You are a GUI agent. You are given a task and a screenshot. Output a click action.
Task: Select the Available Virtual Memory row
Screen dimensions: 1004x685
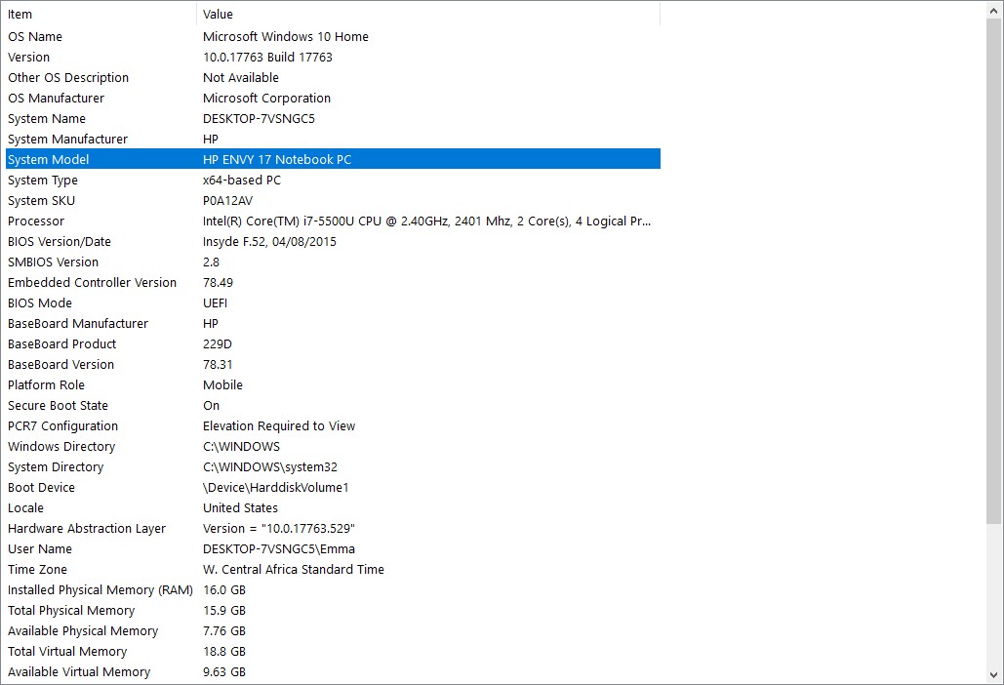(333, 671)
